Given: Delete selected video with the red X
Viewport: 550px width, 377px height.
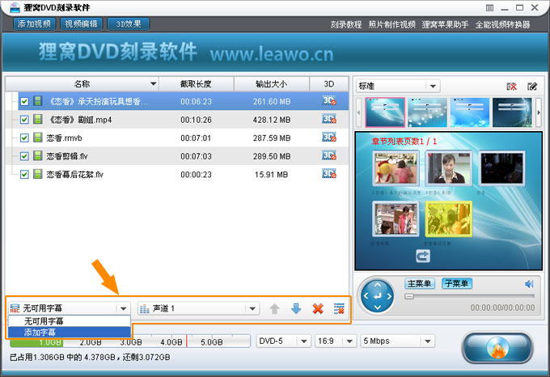Looking at the screenshot, I should 318,308.
